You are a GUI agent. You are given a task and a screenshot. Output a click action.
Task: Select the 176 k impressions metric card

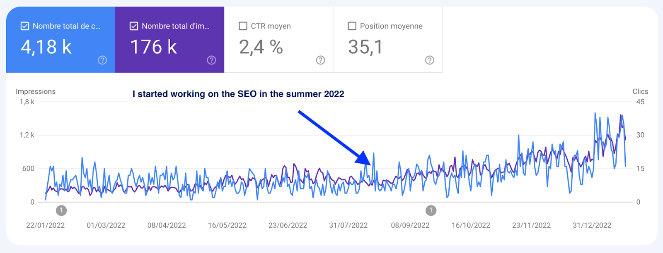coord(169,40)
